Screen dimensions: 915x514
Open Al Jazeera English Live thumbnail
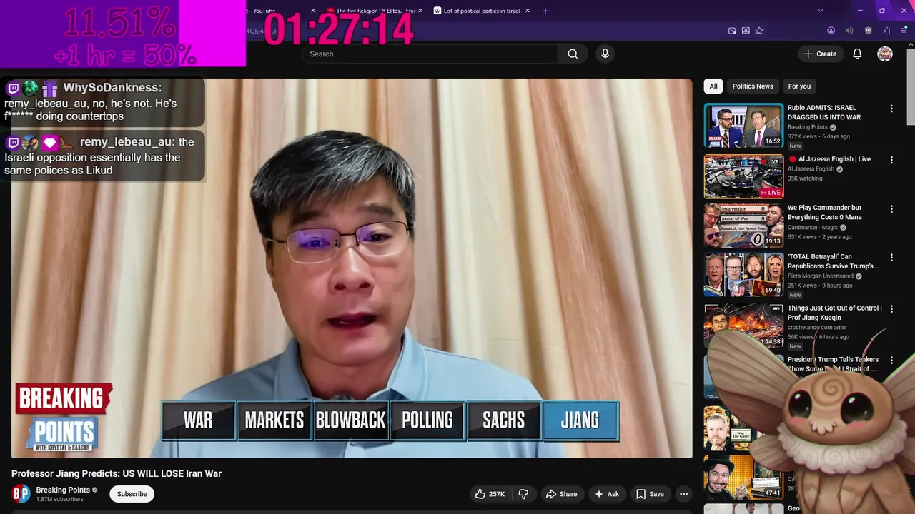(743, 176)
